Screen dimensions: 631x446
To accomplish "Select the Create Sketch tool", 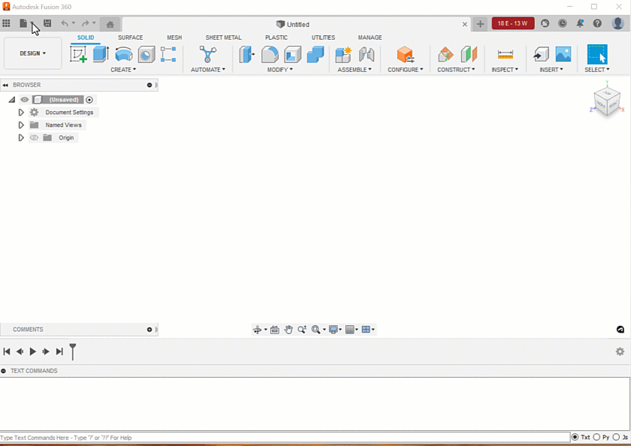I will point(78,54).
